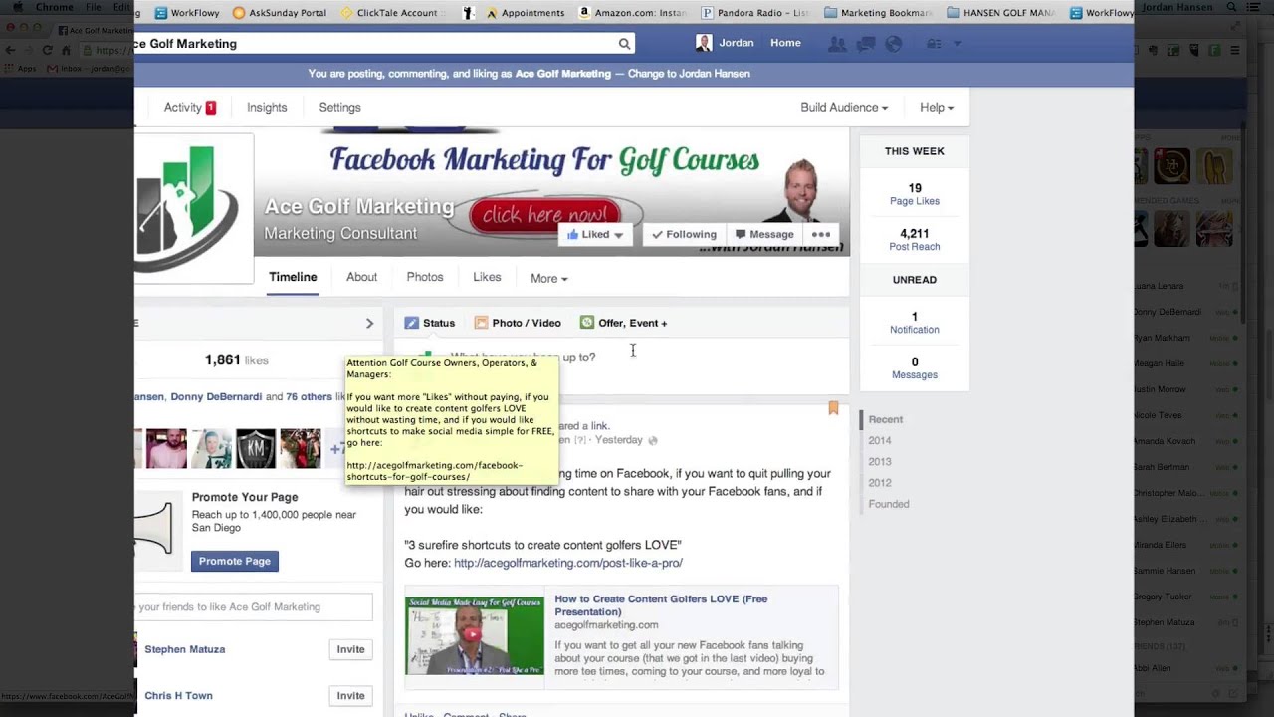Click the Promote Page button
Image resolution: width=1274 pixels, height=717 pixels.
tap(234, 562)
